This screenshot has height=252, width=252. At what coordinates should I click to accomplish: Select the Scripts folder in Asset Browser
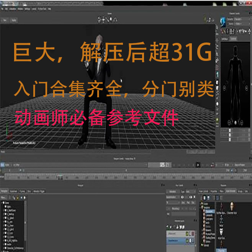205,204
